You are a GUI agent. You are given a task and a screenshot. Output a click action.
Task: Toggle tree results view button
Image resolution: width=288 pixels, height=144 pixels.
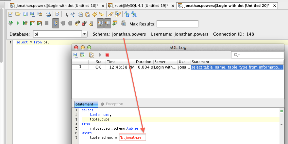pos(108,23)
